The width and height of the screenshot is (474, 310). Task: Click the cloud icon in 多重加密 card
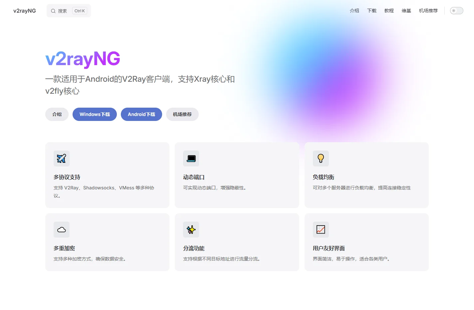point(62,230)
